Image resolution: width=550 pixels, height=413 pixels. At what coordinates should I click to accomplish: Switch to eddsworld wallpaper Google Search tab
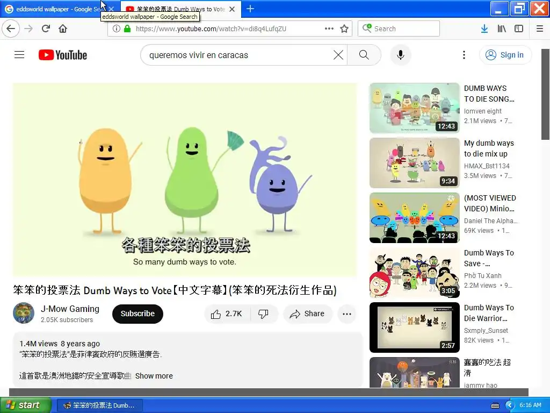pos(58,9)
